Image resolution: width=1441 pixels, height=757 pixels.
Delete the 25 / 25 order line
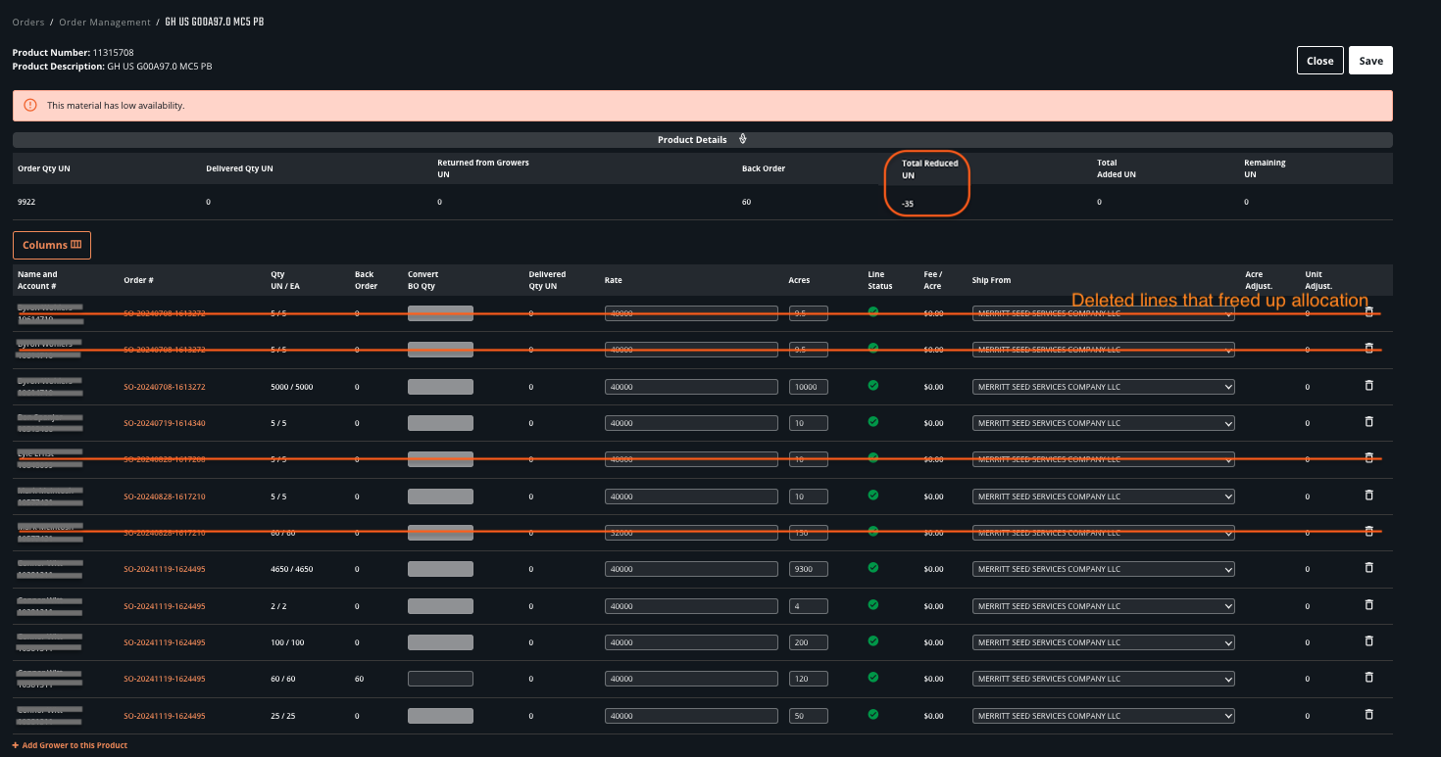coord(1369,714)
